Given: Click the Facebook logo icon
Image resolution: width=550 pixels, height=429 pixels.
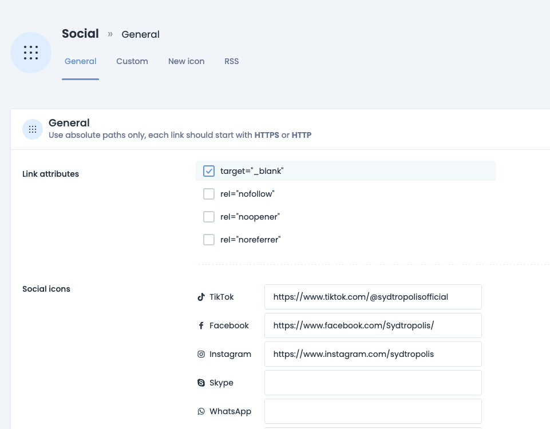Looking at the screenshot, I should (201, 325).
